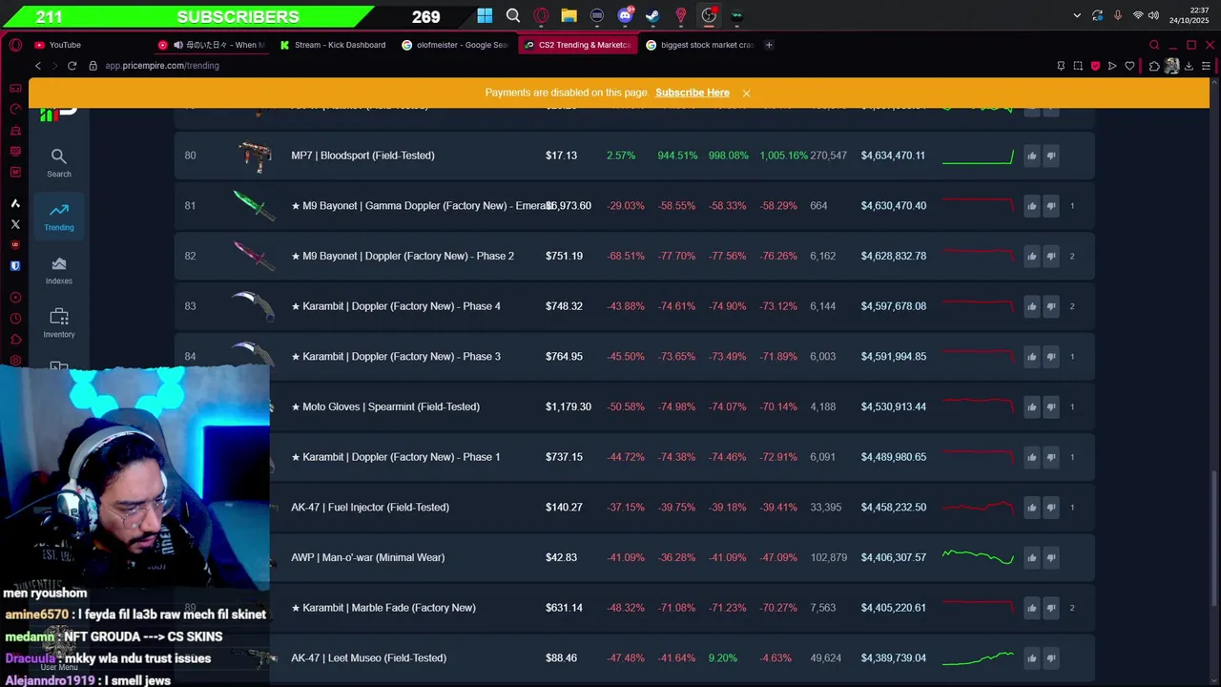Click AWP Man-o'-war sparkline chart
This screenshot has height=687, width=1221.
(978, 557)
